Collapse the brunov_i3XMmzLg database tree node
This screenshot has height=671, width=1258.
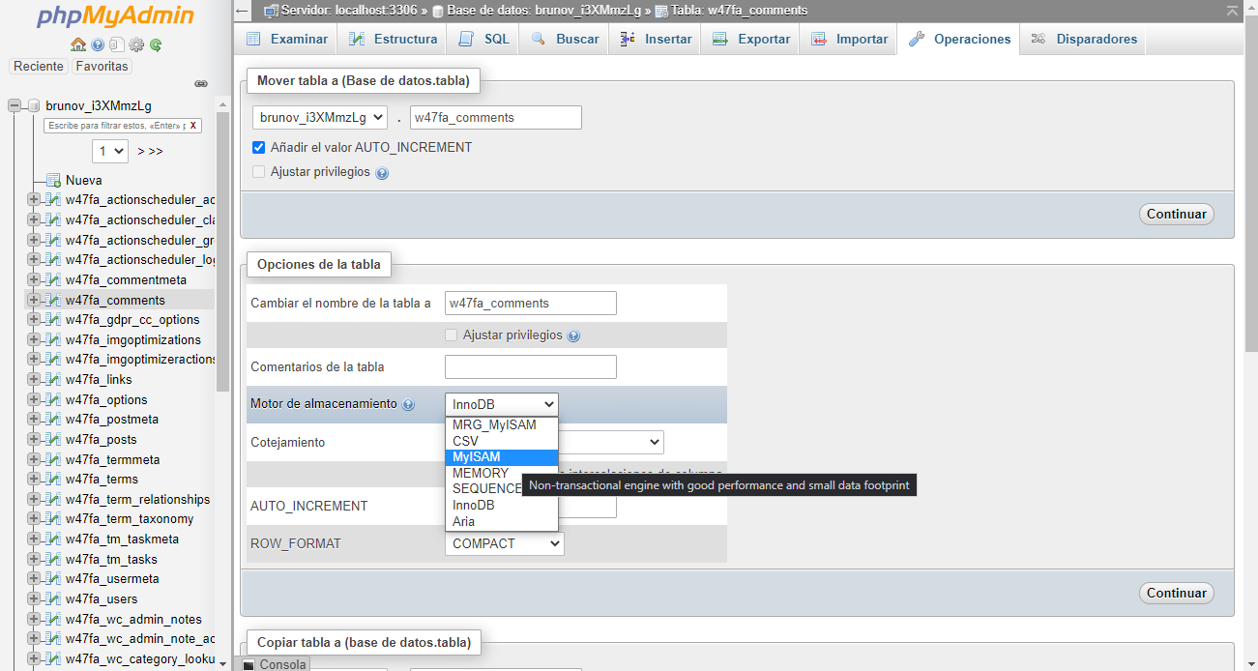click(14, 105)
